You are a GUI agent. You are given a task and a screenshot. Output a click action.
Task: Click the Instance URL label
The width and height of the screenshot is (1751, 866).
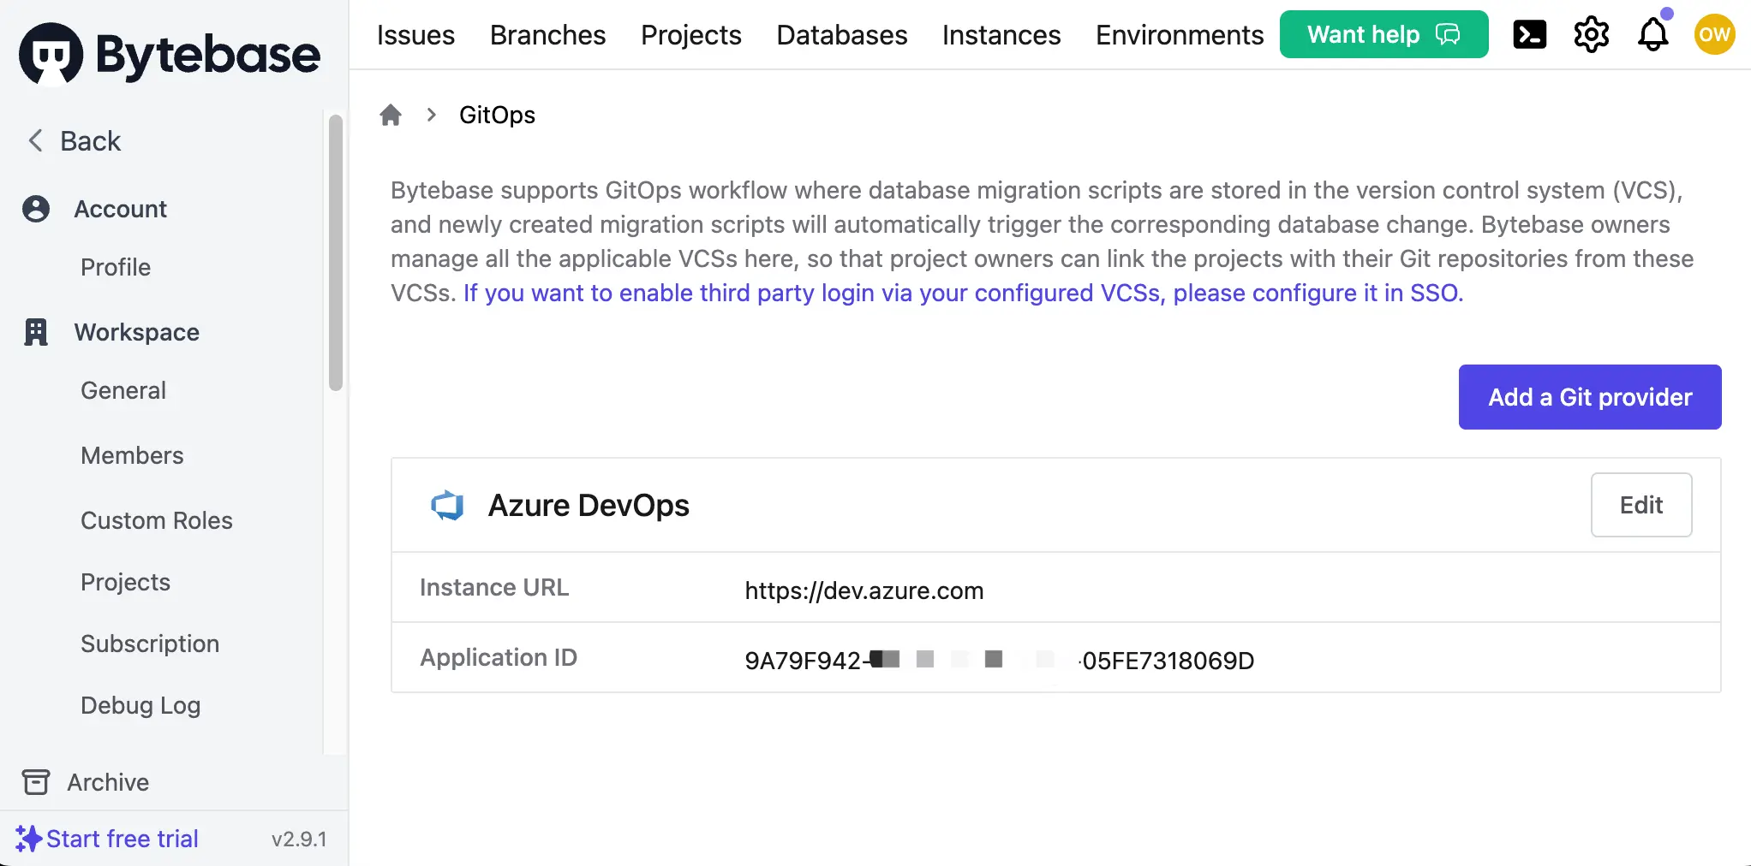click(494, 588)
